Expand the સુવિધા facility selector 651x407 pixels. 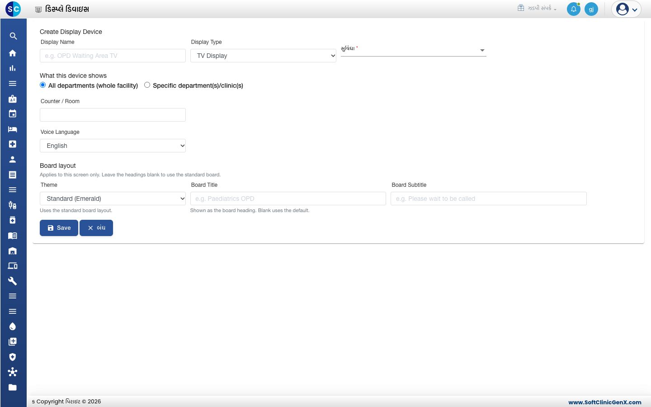pos(413,50)
